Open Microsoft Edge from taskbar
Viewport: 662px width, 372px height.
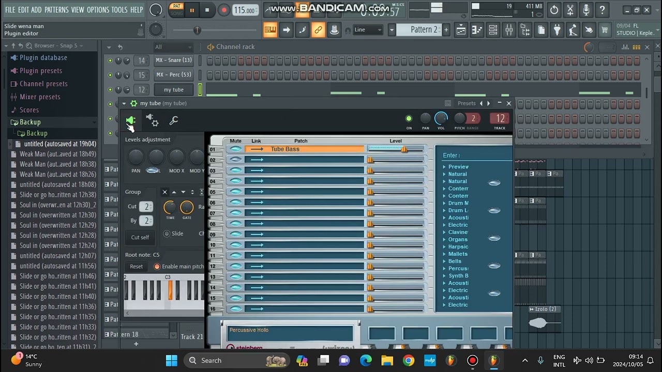(x=366, y=361)
